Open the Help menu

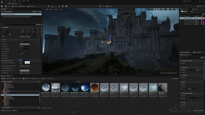click(28, 1)
